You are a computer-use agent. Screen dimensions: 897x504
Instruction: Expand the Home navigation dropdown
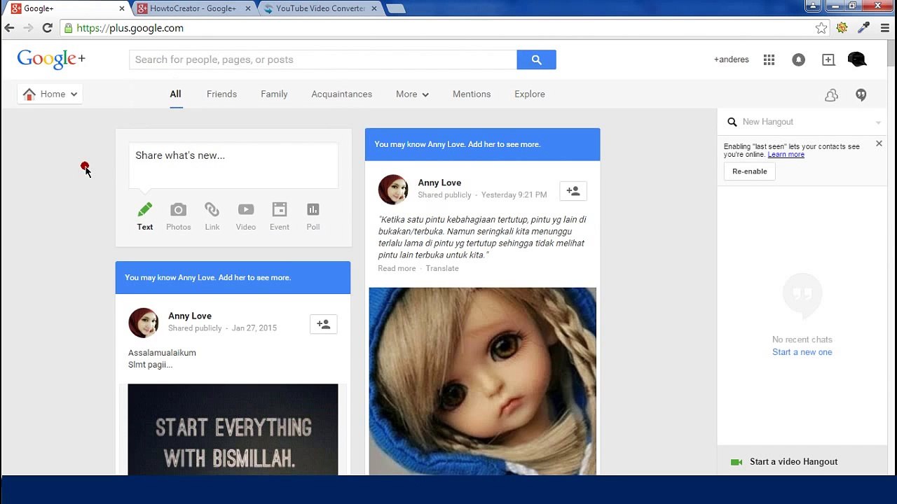click(50, 94)
